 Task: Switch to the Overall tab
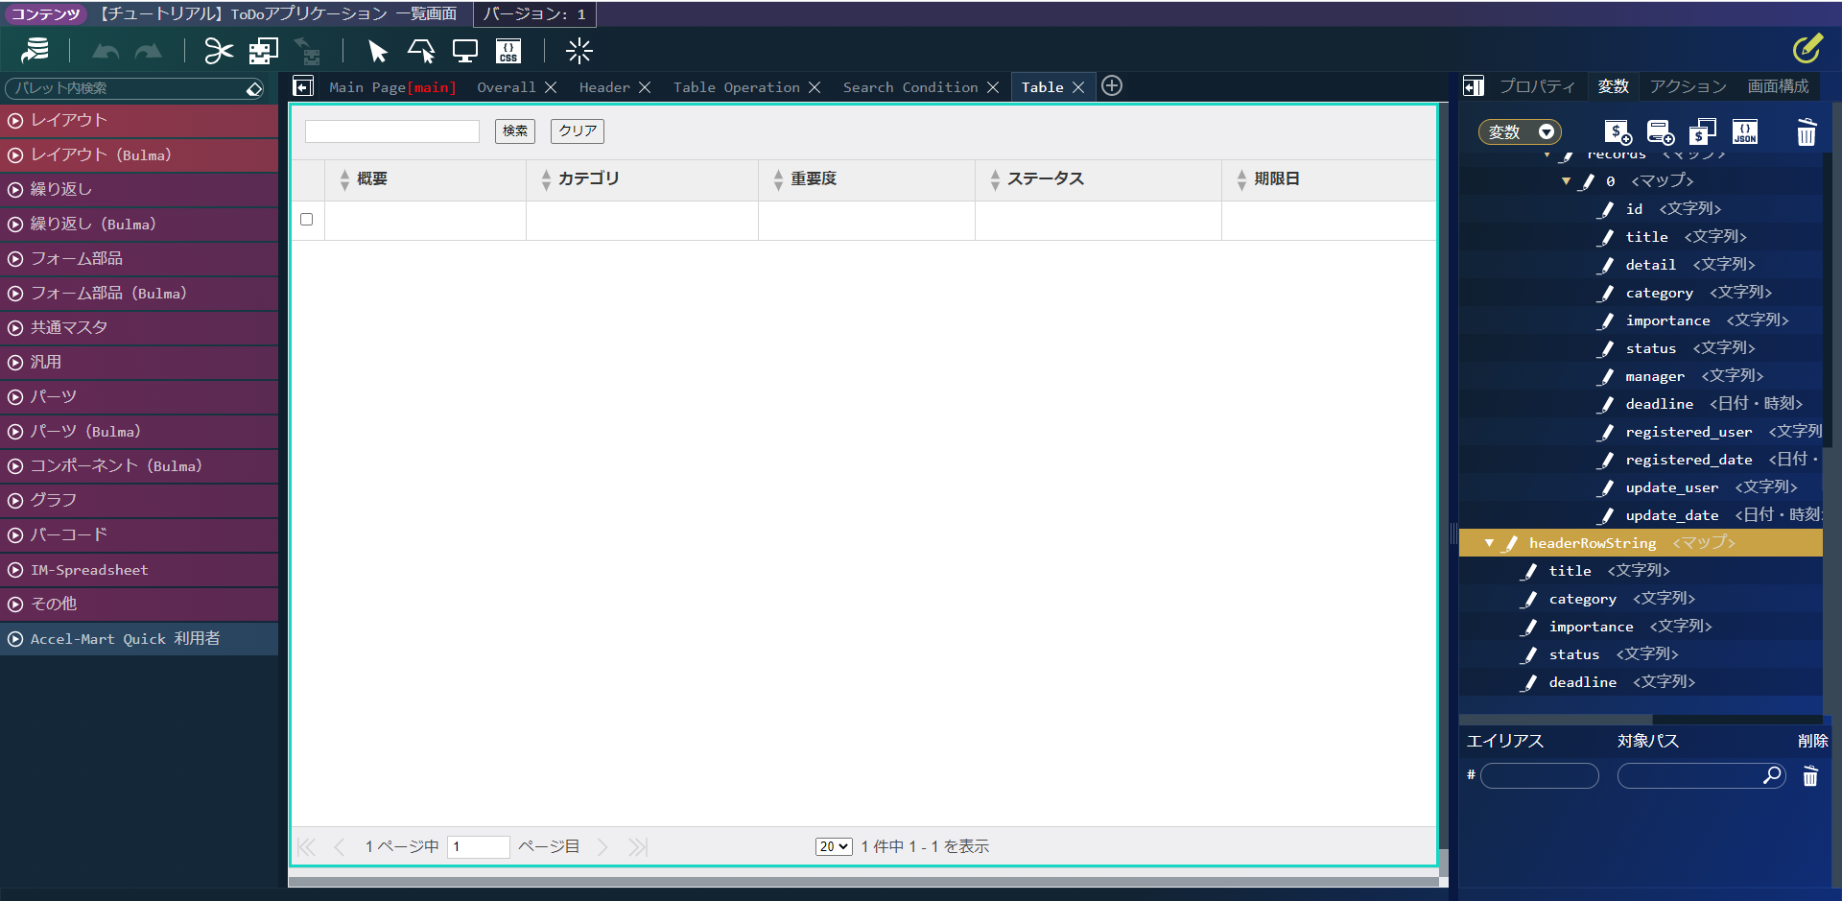click(x=507, y=87)
